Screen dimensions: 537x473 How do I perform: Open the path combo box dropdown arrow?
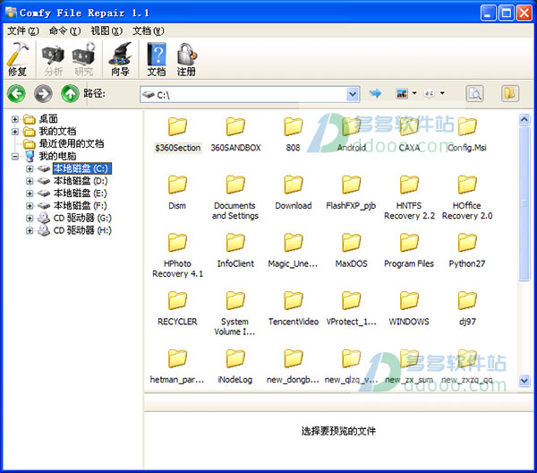(353, 94)
